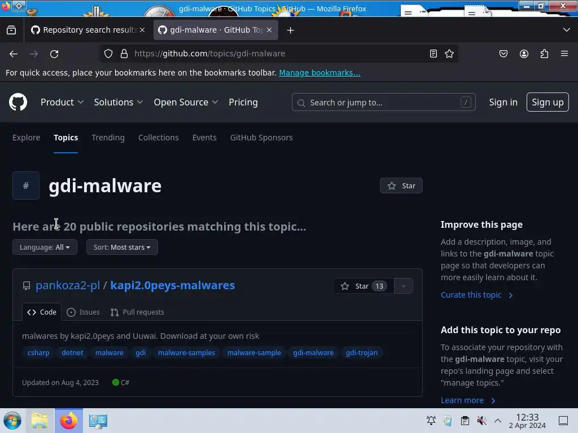Switch to the Explore tab
Viewport: 578px width, 433px height.
click(x=26, y=138)
